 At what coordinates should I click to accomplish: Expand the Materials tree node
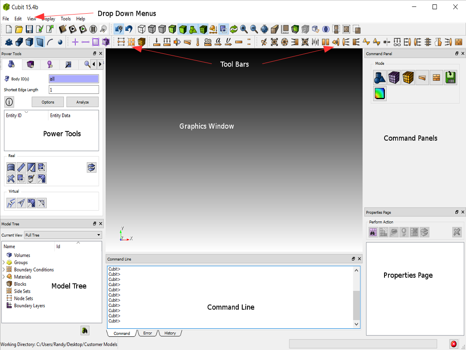coord(4,277)
